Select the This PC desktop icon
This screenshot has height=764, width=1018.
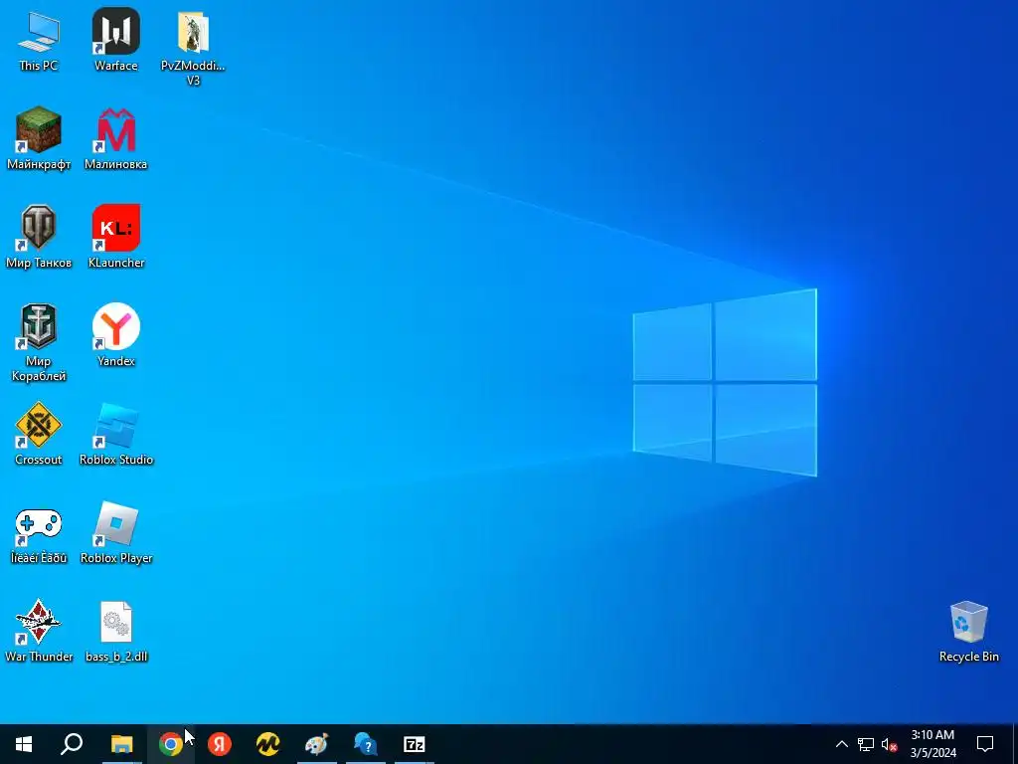pyautogui.click(x=39, y=41)
